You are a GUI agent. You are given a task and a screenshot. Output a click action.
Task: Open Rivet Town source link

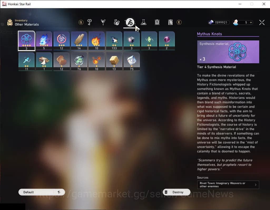point(228,185)
